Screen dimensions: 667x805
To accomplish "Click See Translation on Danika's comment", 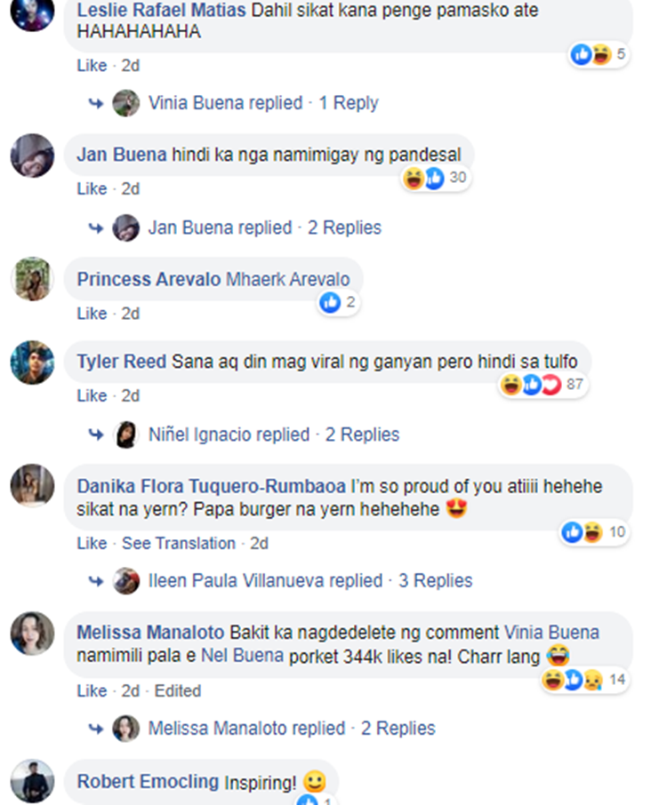I will [179, 543].
